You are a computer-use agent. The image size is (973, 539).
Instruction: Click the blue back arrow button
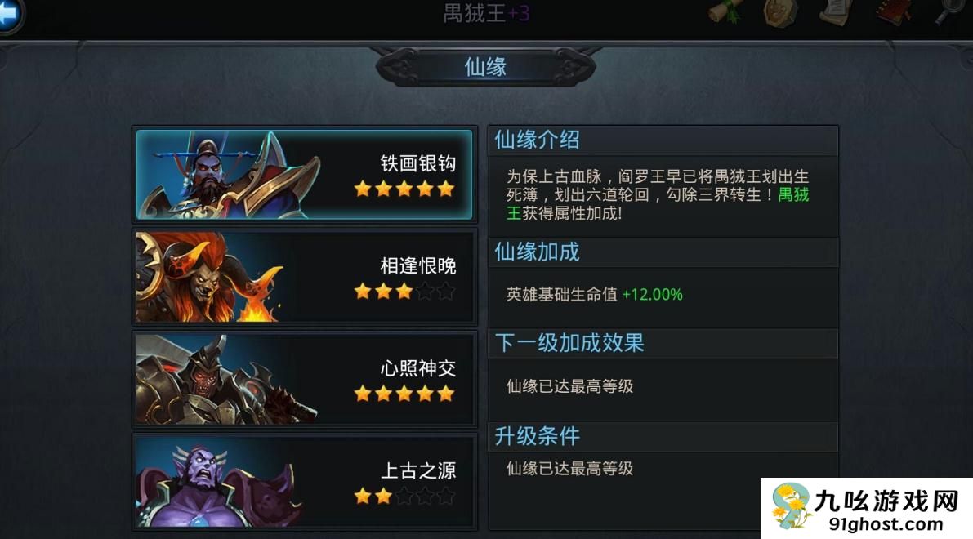(x=10, y=15)
